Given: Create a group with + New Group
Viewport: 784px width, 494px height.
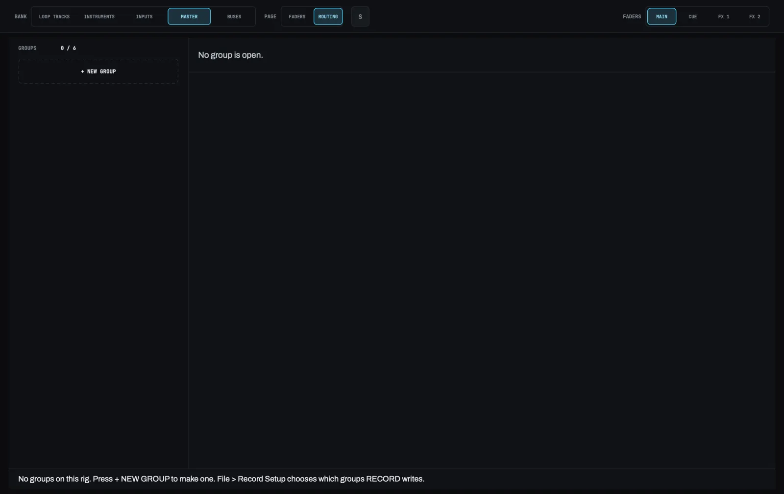Looking at the screenshot, I should [98, 72].
